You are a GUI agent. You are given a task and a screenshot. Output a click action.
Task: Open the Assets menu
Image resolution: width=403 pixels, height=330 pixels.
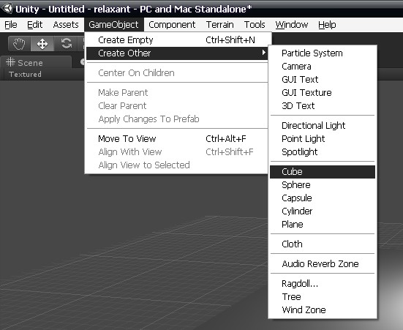(66, 25)
